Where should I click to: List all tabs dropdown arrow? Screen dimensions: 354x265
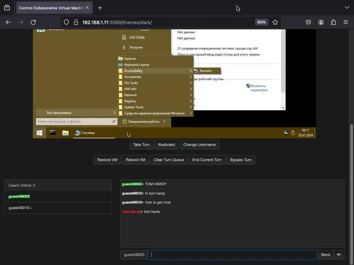pyautogui.click(x=347, y=8)
